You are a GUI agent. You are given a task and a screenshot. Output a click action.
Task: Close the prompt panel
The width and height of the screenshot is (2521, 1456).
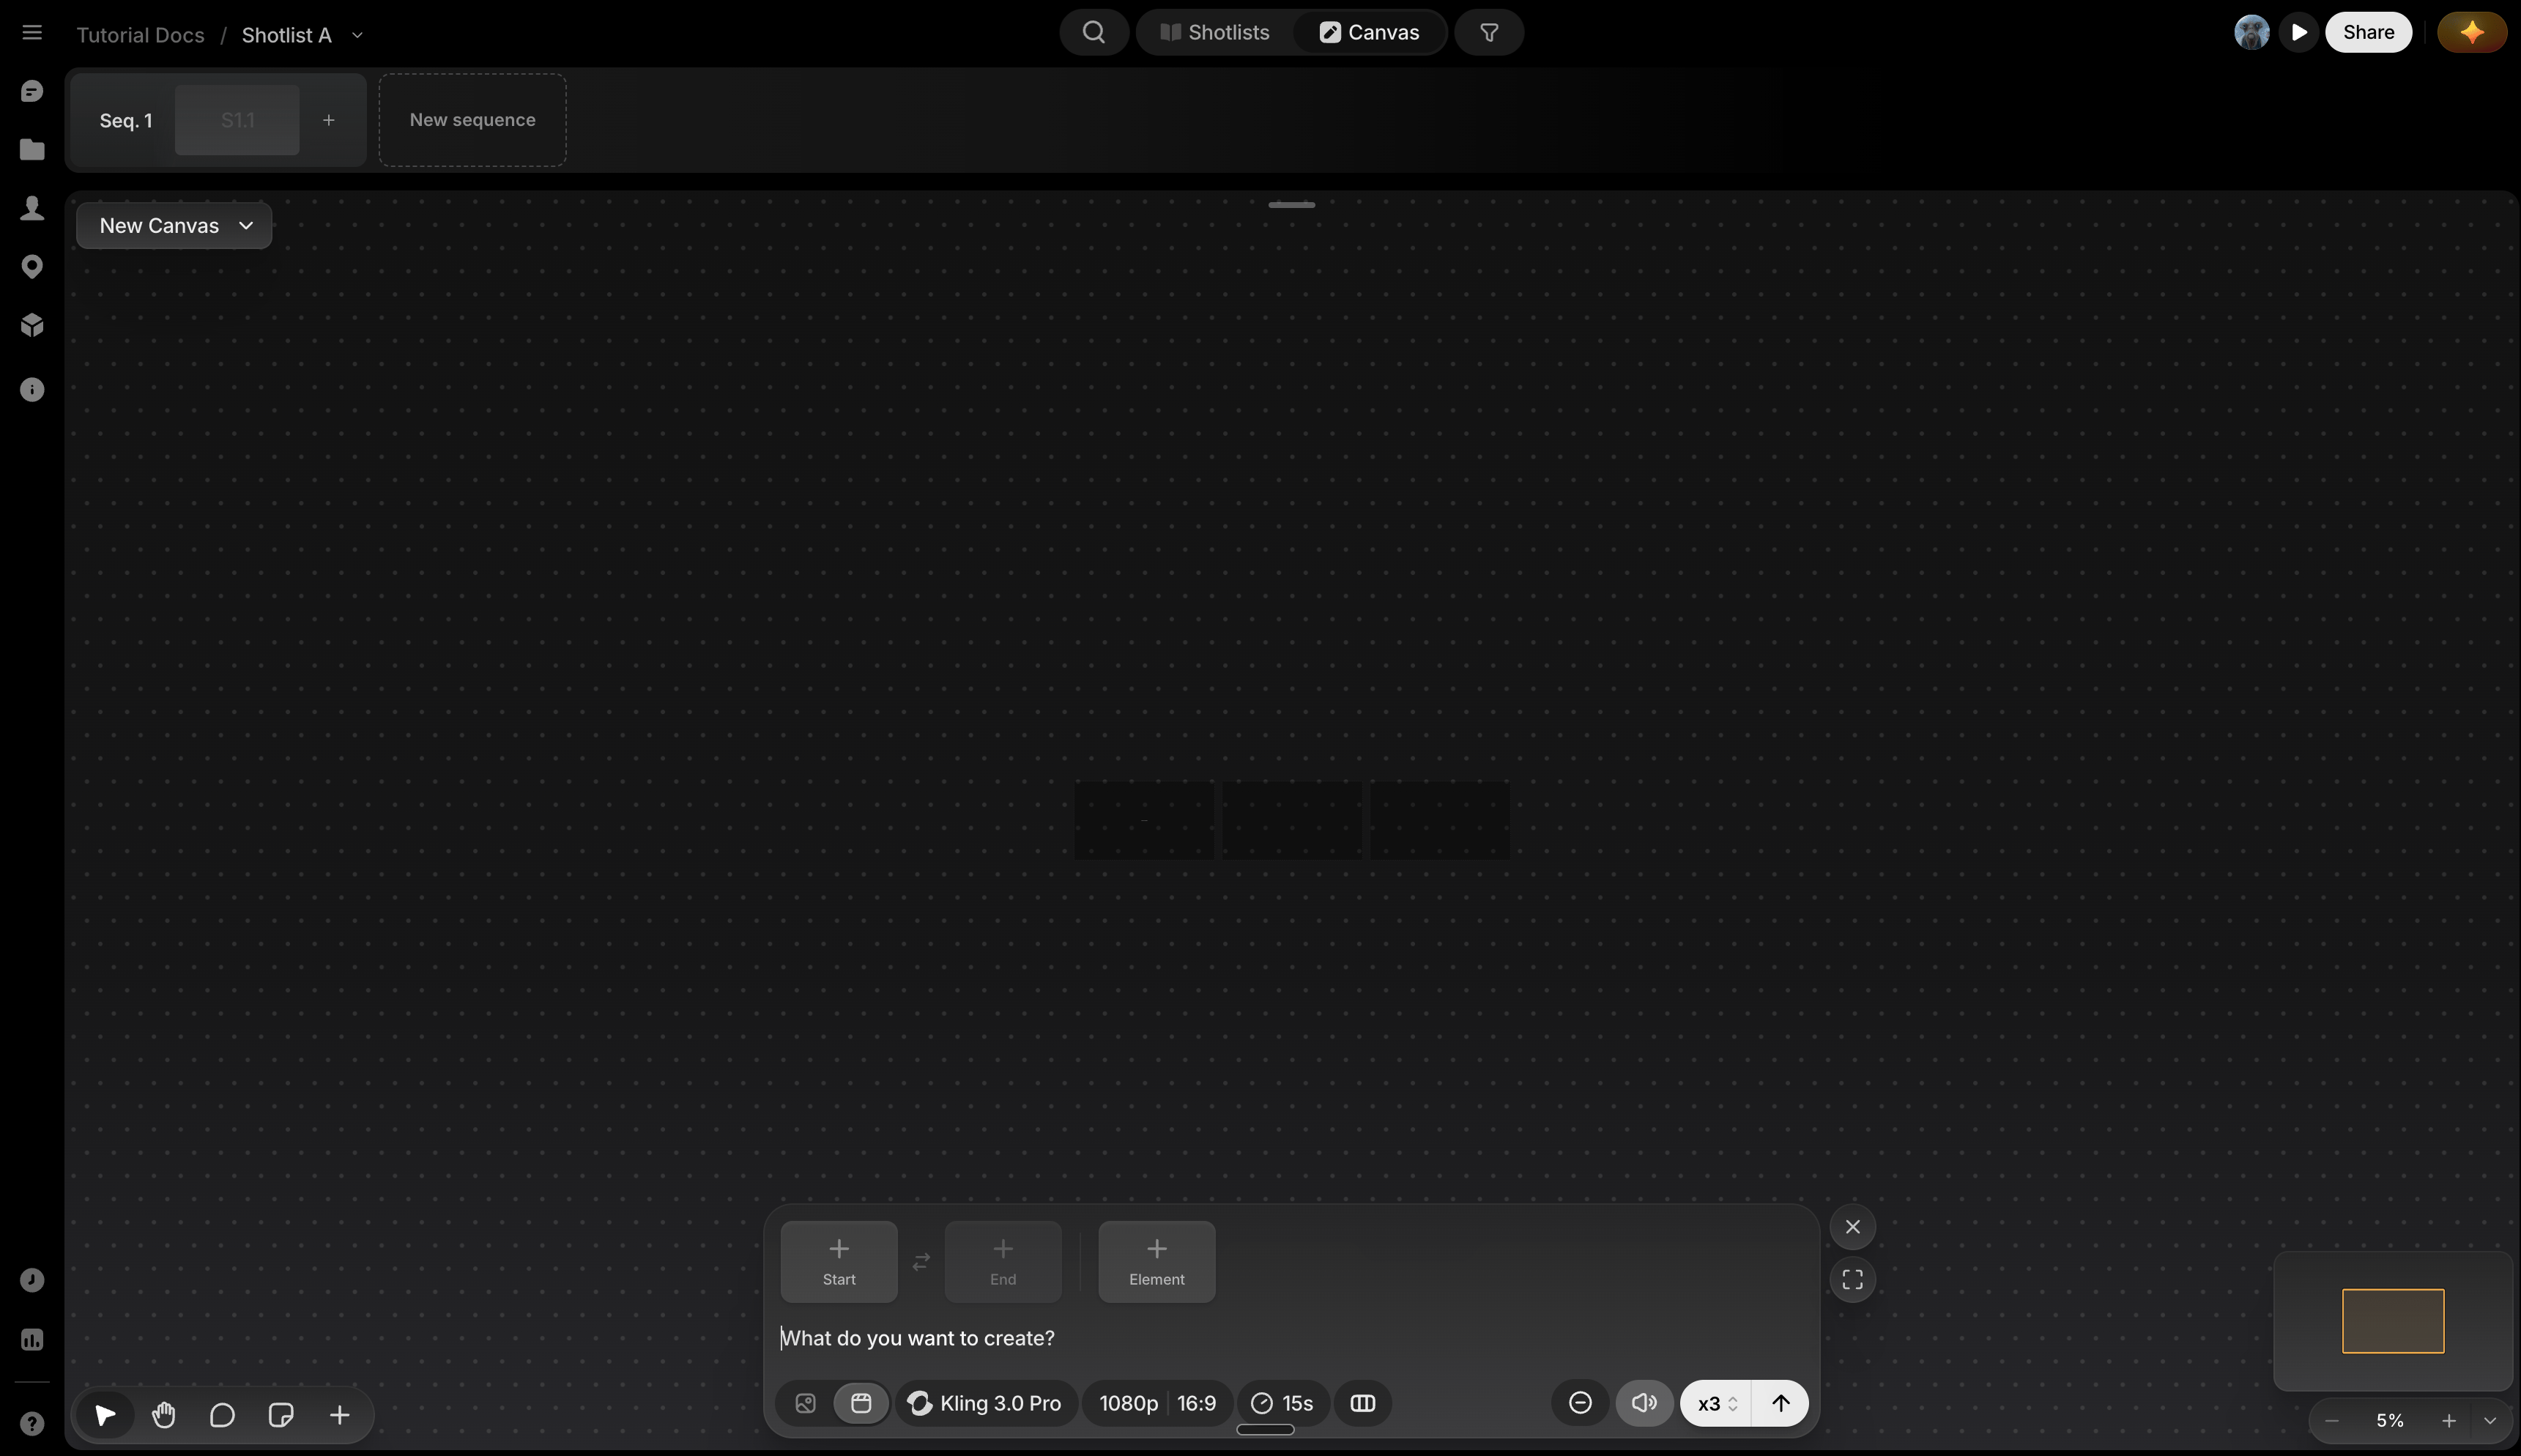coord(1852,1227)
